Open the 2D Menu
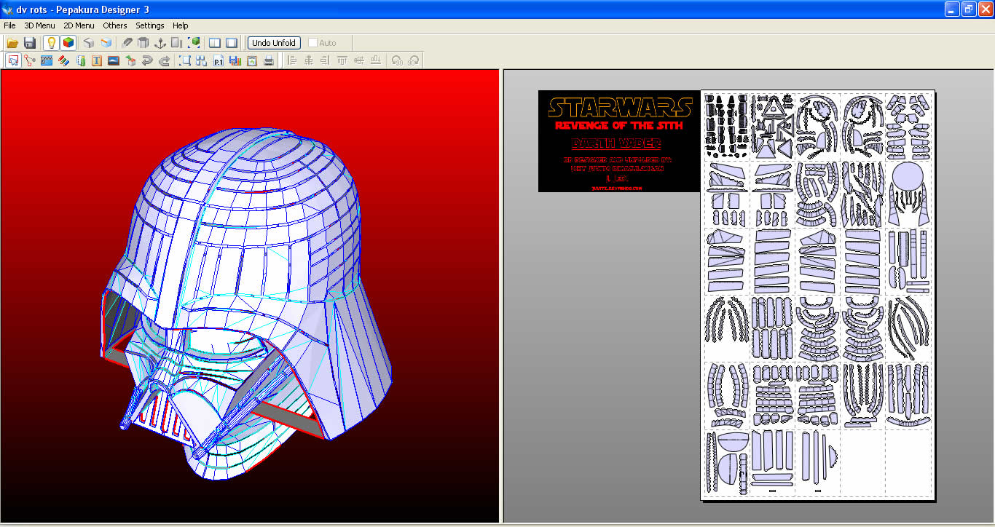Screen dimensions: 995x527 pyautogui.click(x=79, y=25)
